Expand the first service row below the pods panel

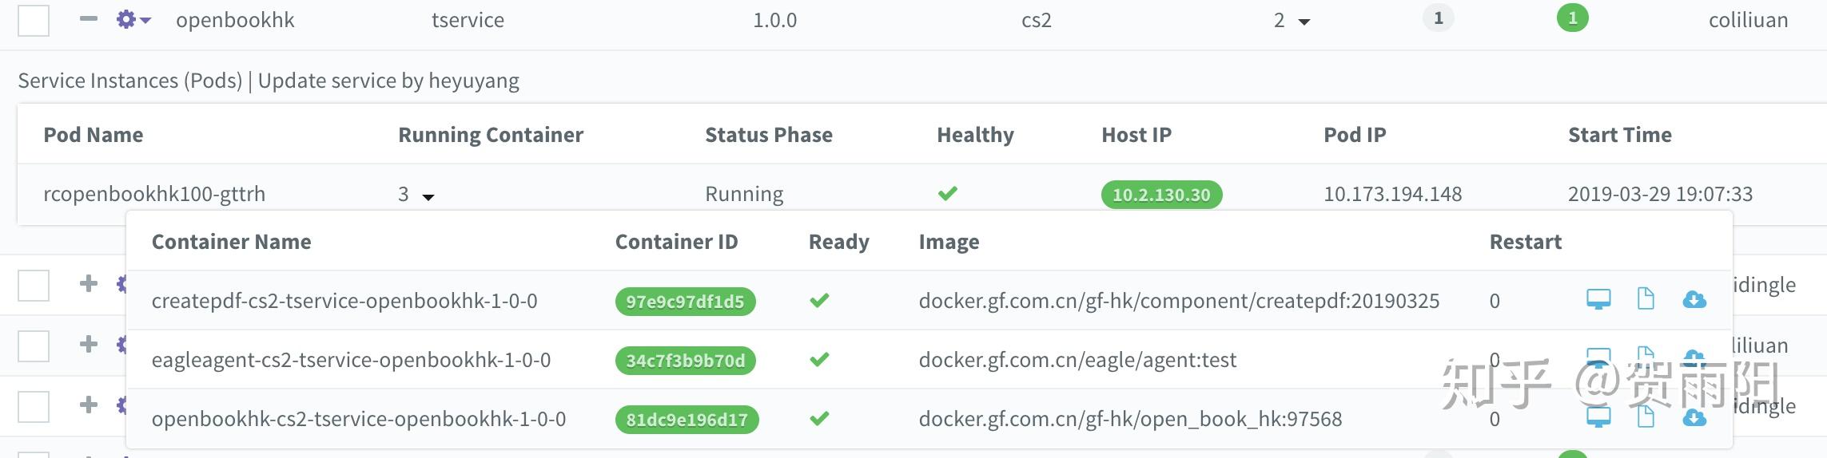[x=89, y=284]
